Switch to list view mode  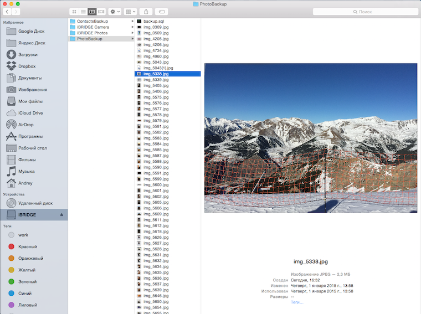(83, 11)
